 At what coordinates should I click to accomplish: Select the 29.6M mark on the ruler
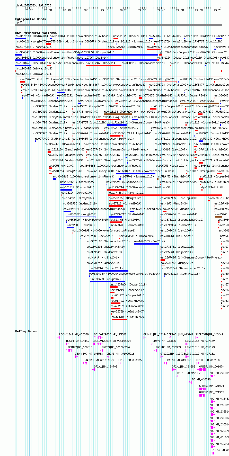199,10
